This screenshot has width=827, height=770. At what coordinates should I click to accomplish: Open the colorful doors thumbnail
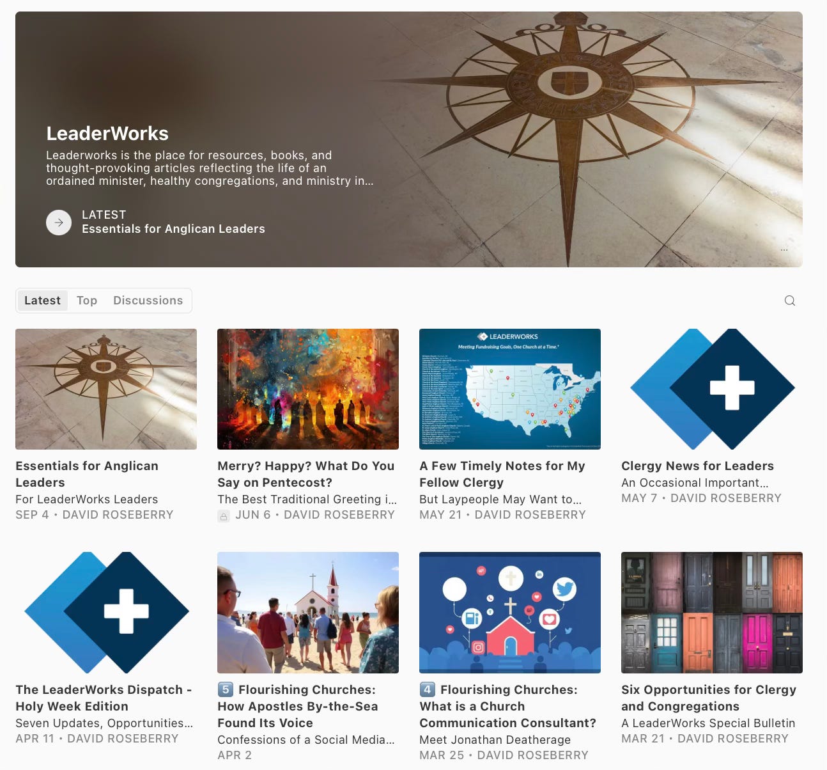[x=712, y=613]
